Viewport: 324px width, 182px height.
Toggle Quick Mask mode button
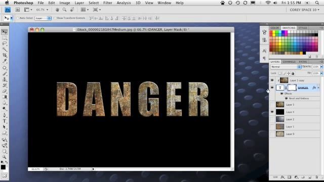pyautogui.click(x=5, y=176)
